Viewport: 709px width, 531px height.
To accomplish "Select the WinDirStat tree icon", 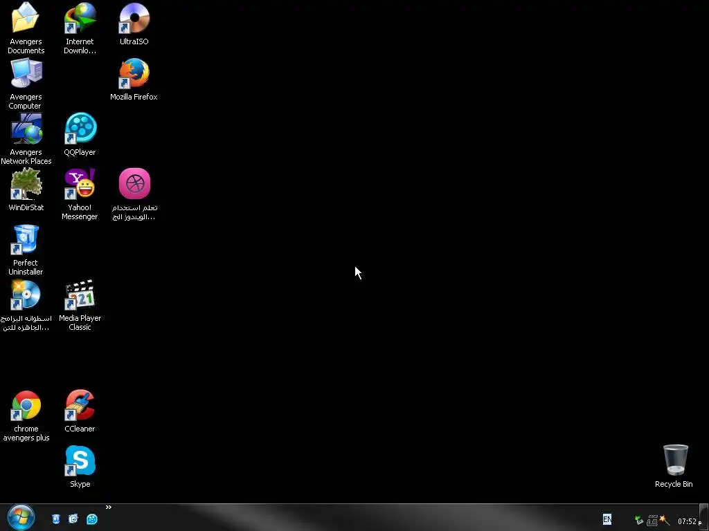I will [x=26, y=184].
